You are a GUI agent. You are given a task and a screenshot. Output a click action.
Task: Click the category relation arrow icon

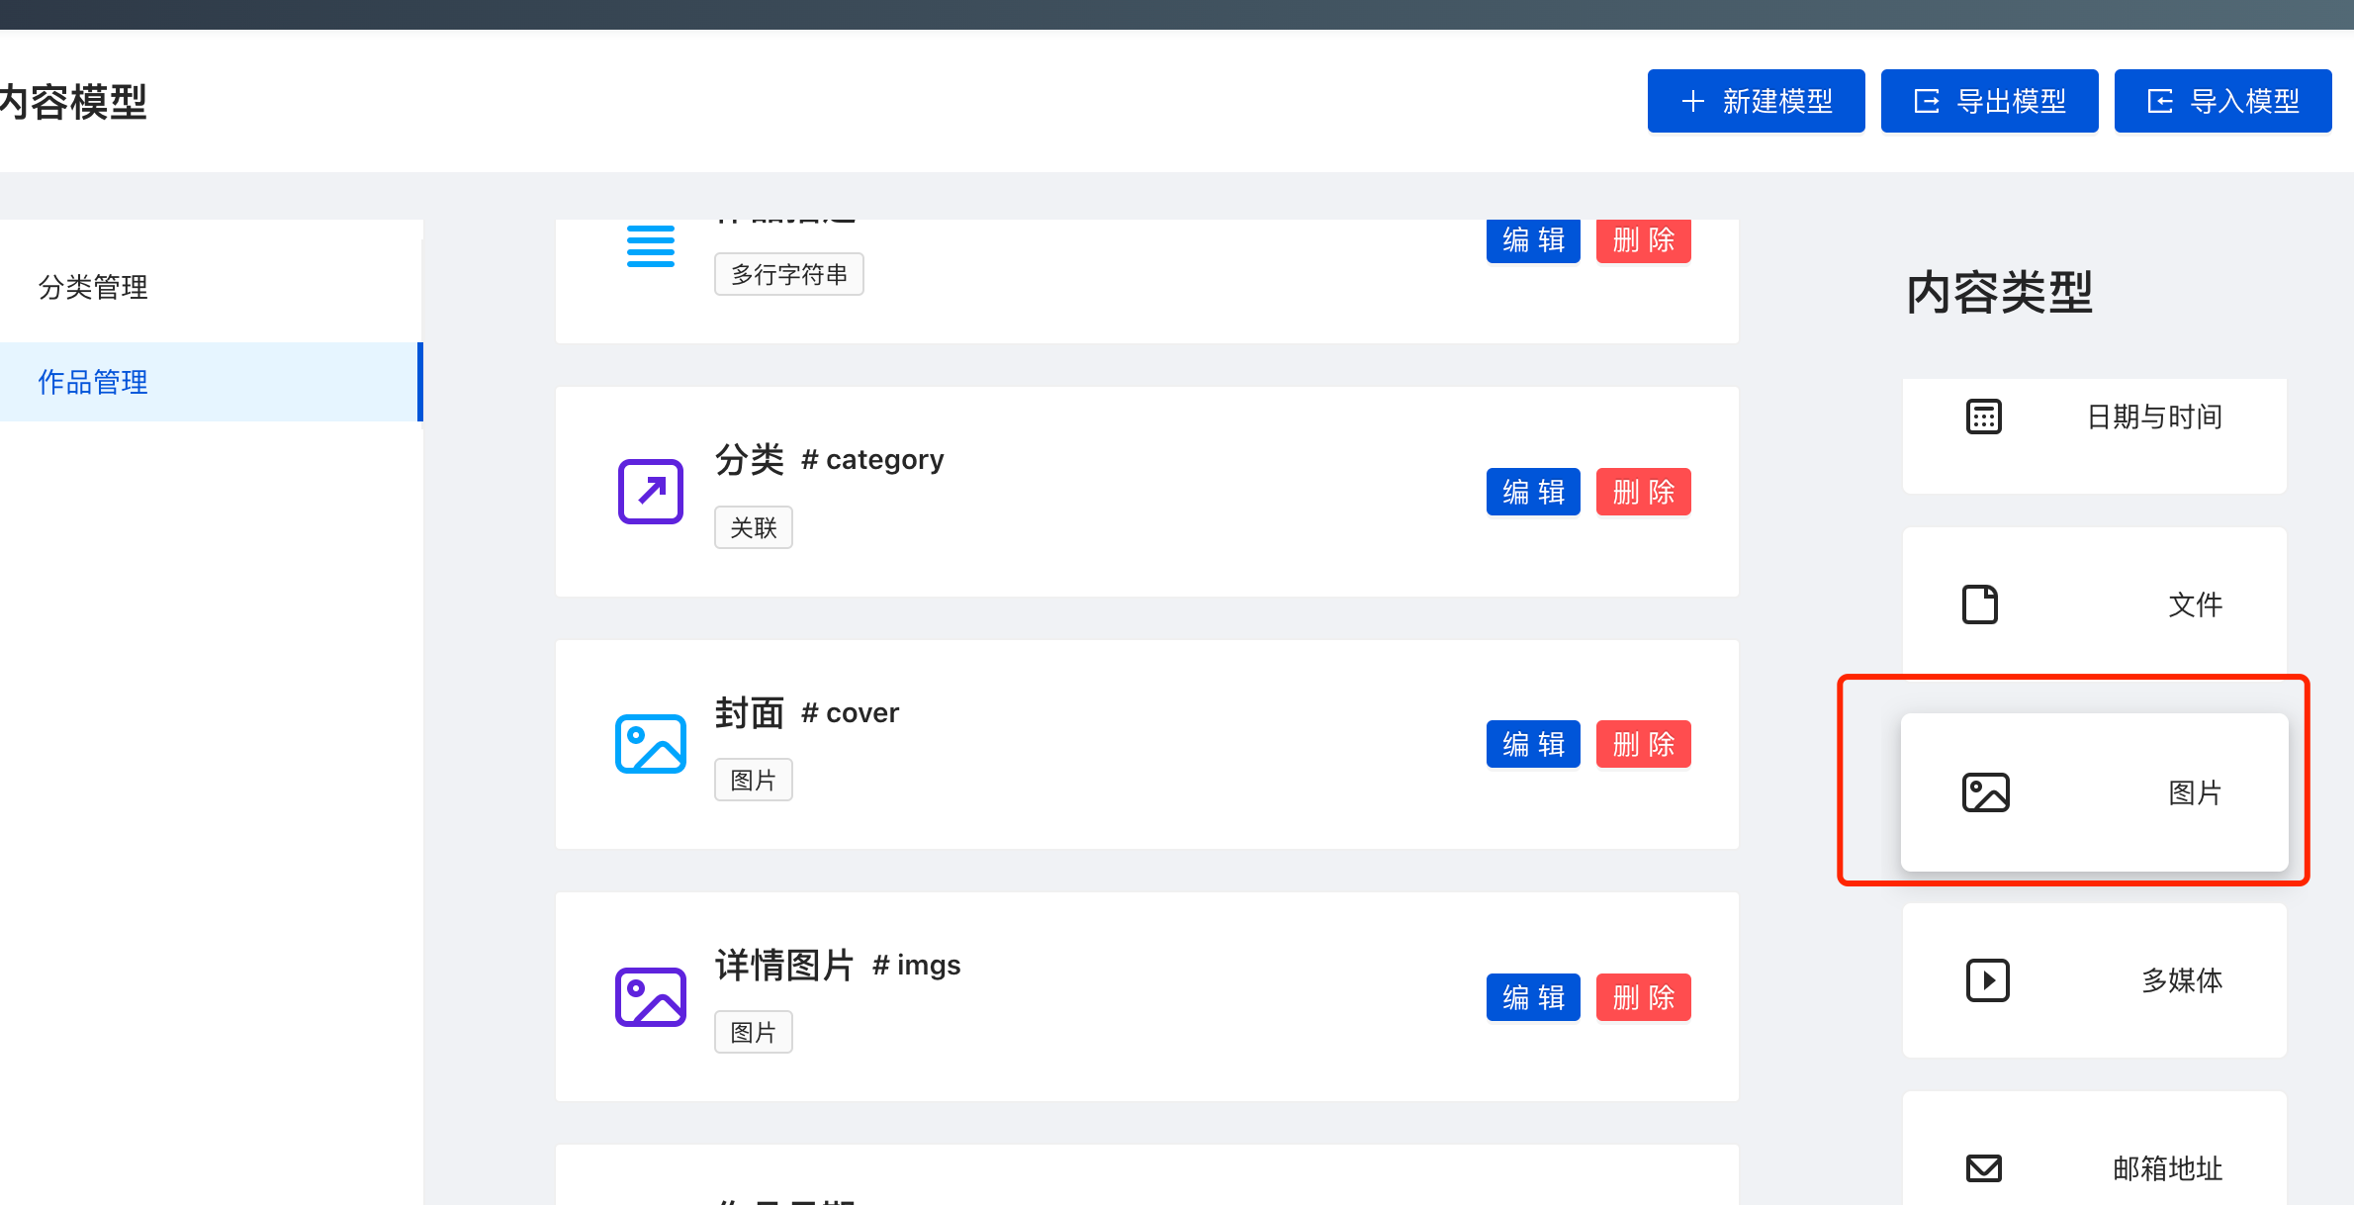coord(650,491)
